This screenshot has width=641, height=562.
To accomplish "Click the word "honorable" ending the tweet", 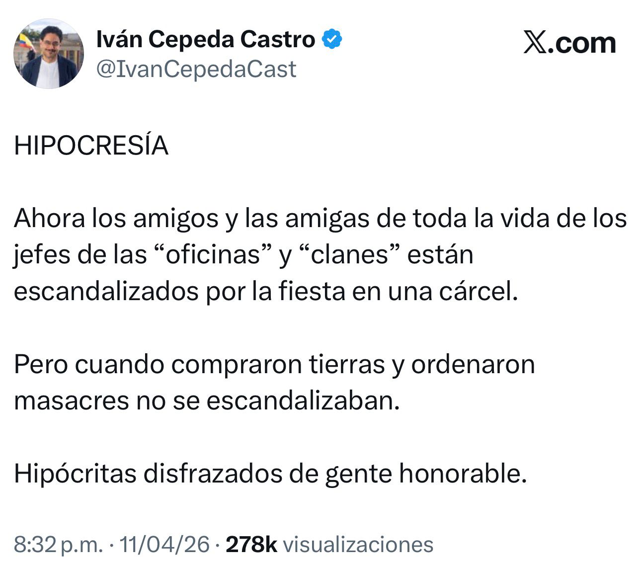I will (462, 474).
